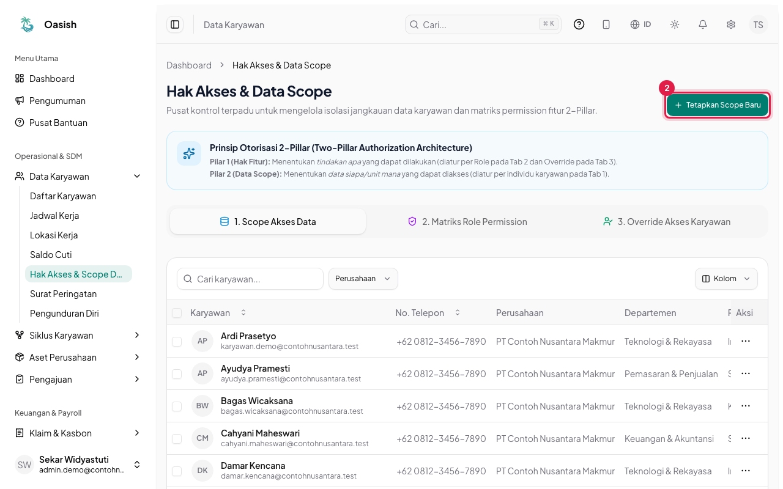Toggle the light theme sun icon
This screenshot has width=783, height=489.
[x=675, y=24]
